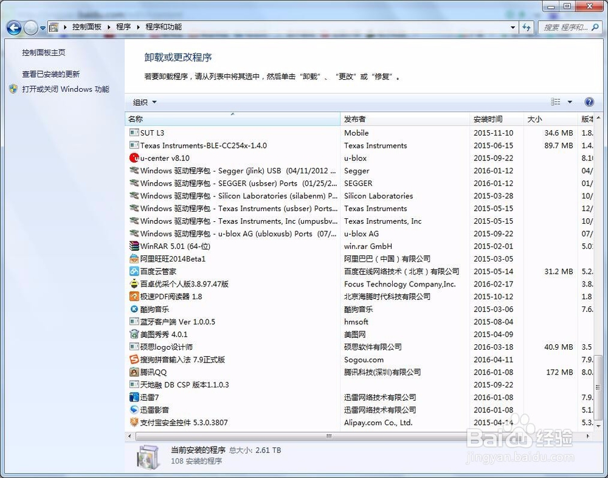Image resolution: width=608 pixels, height=478 pixels.
Task: Click the 程序和功能 breadcrumb segment
Action: coord(163,27)
